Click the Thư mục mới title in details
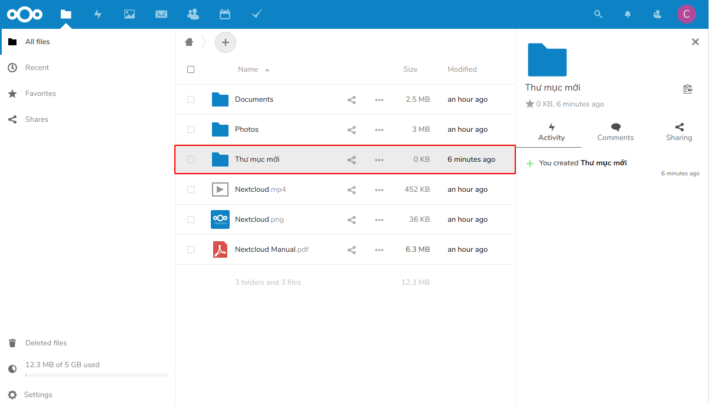The width and height of the screenshot is (709, 406). point(553,88)
